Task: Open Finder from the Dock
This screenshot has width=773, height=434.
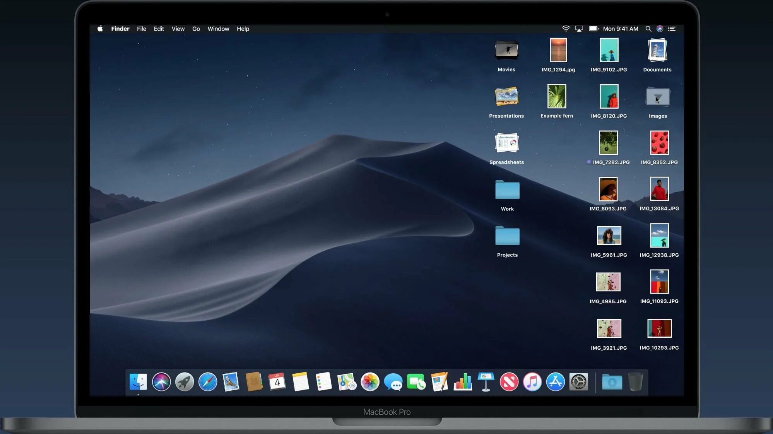Action: pos(137,382)
